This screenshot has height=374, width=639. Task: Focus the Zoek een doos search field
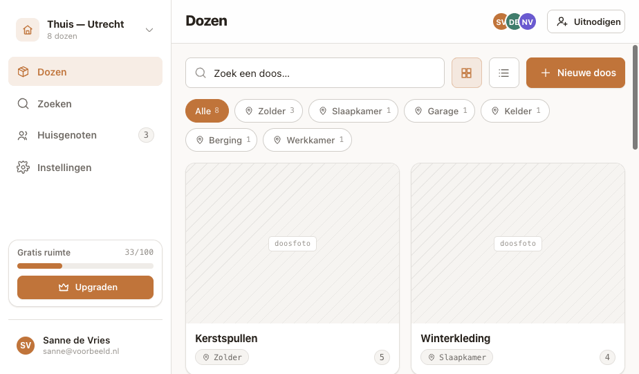click(315, 73)
